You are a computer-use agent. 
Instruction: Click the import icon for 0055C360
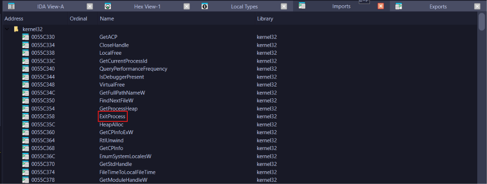click(26, 132)
